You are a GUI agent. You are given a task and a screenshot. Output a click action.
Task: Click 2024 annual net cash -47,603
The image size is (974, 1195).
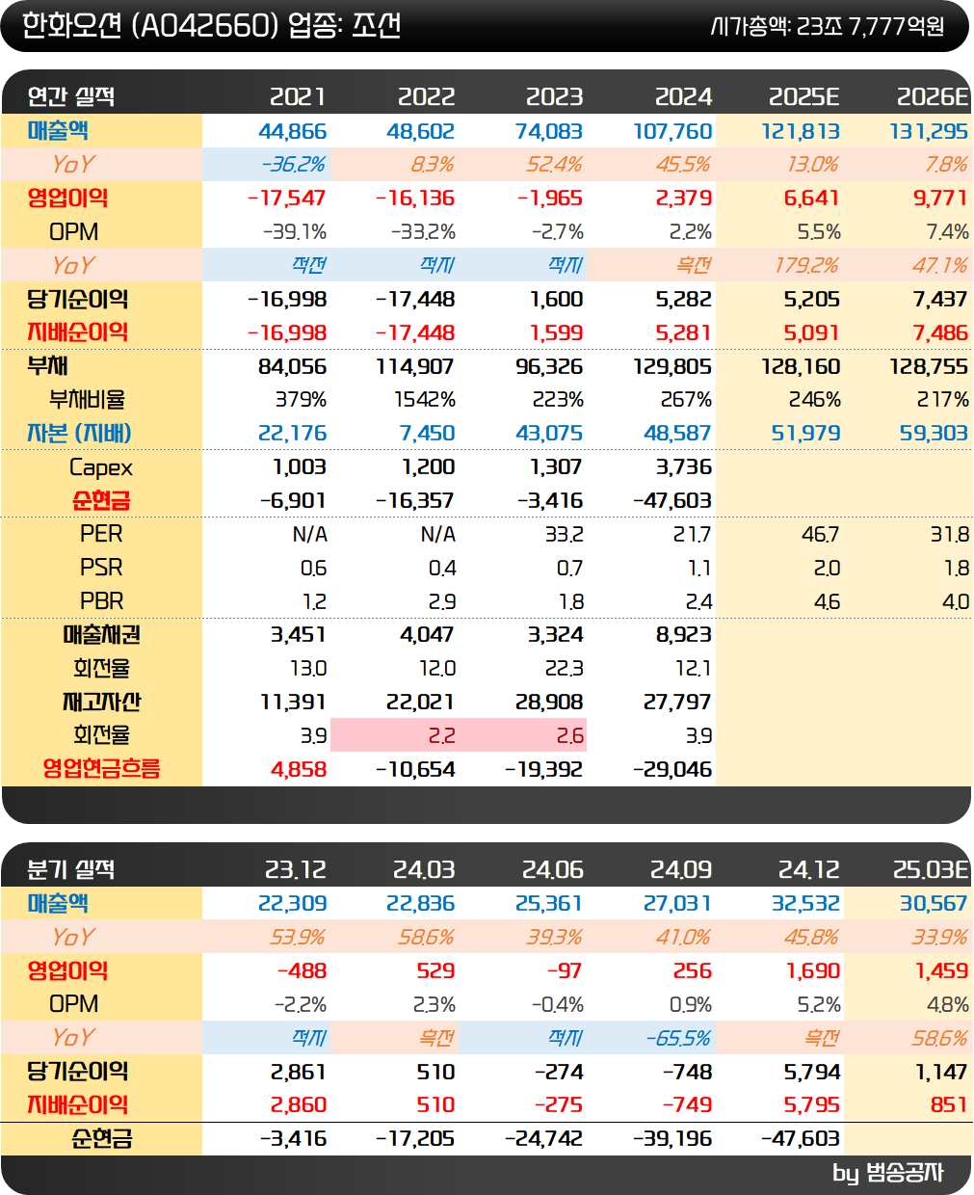point(672,501)
